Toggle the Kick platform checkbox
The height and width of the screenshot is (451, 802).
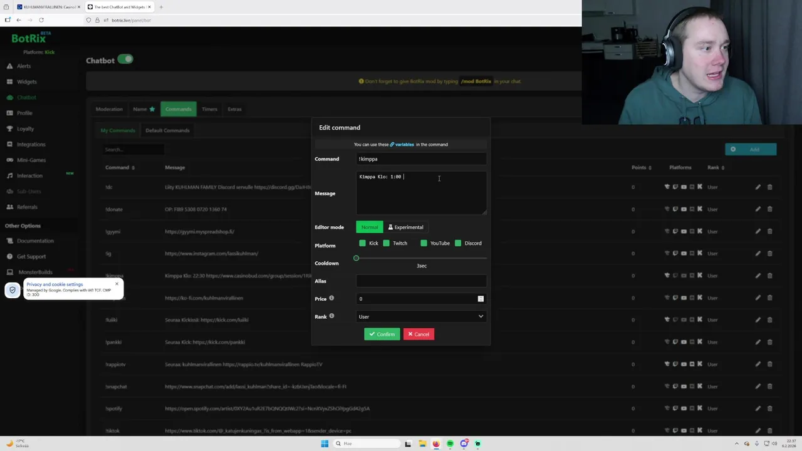coord(362,243)
